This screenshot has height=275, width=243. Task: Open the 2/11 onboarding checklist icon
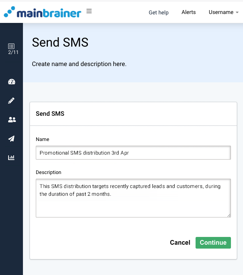tap(12, 49)
